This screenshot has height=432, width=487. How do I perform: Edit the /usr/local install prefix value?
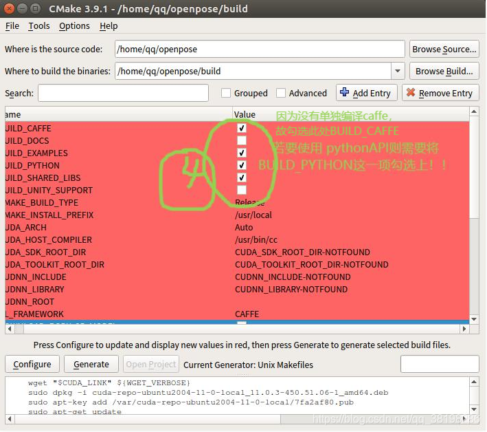(x=253, y=215)
